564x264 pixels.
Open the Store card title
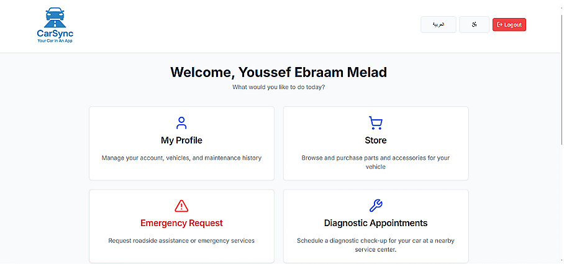[x=376, y=140]
